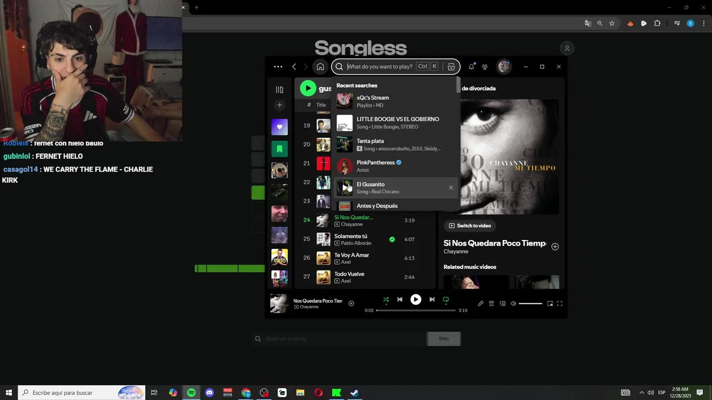Open Chrome extensions puzzle icon
This screenshot has height=400, width=712.
point(657,23)
